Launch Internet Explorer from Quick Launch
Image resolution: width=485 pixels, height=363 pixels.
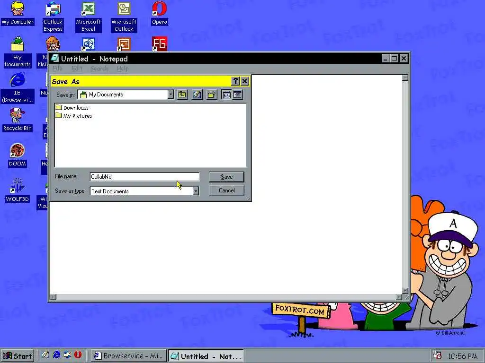point(56,355)
